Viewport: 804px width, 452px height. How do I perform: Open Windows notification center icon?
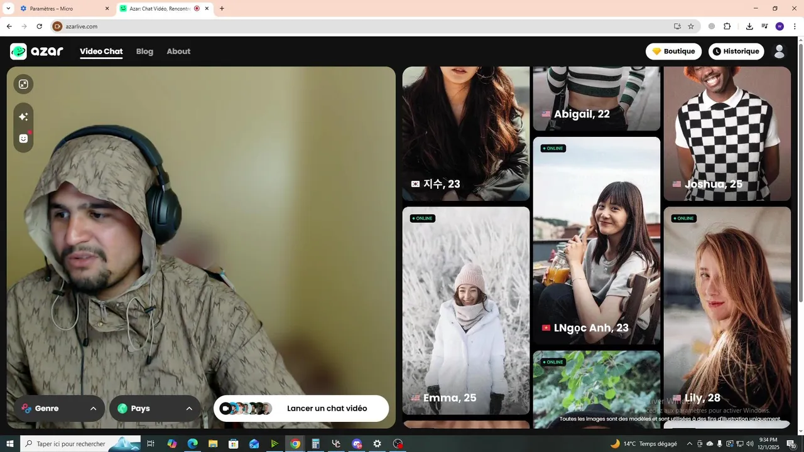pyautogui.click(x=792, y=444)
